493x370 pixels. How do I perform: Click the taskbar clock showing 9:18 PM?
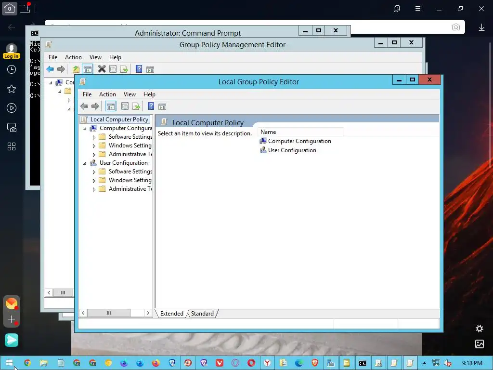472,363
